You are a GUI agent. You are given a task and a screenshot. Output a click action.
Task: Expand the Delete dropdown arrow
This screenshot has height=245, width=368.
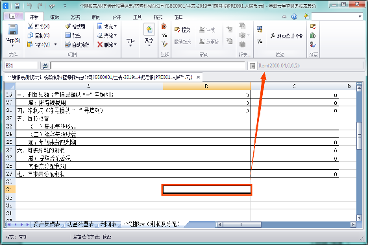[x=116, y=44]
